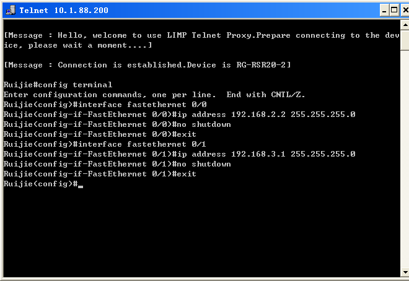This screenshot has width=409, height=281.
Task: Click the Telnet system menu icon in title bar
Action: pos(9,10)
